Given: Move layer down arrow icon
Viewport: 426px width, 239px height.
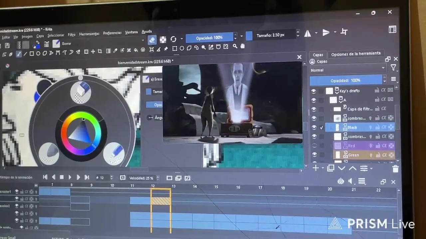Looking at the screenshot, I should (341, 168).
